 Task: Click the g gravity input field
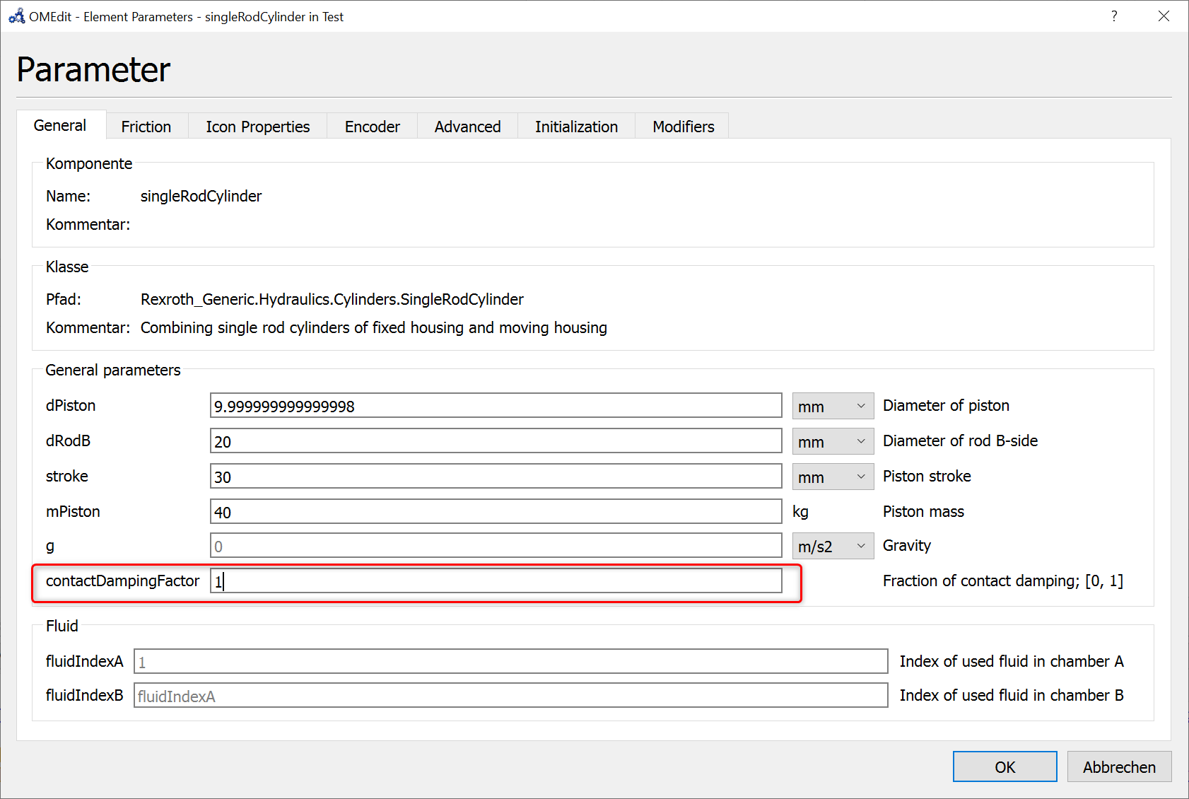tap(496, 546)
